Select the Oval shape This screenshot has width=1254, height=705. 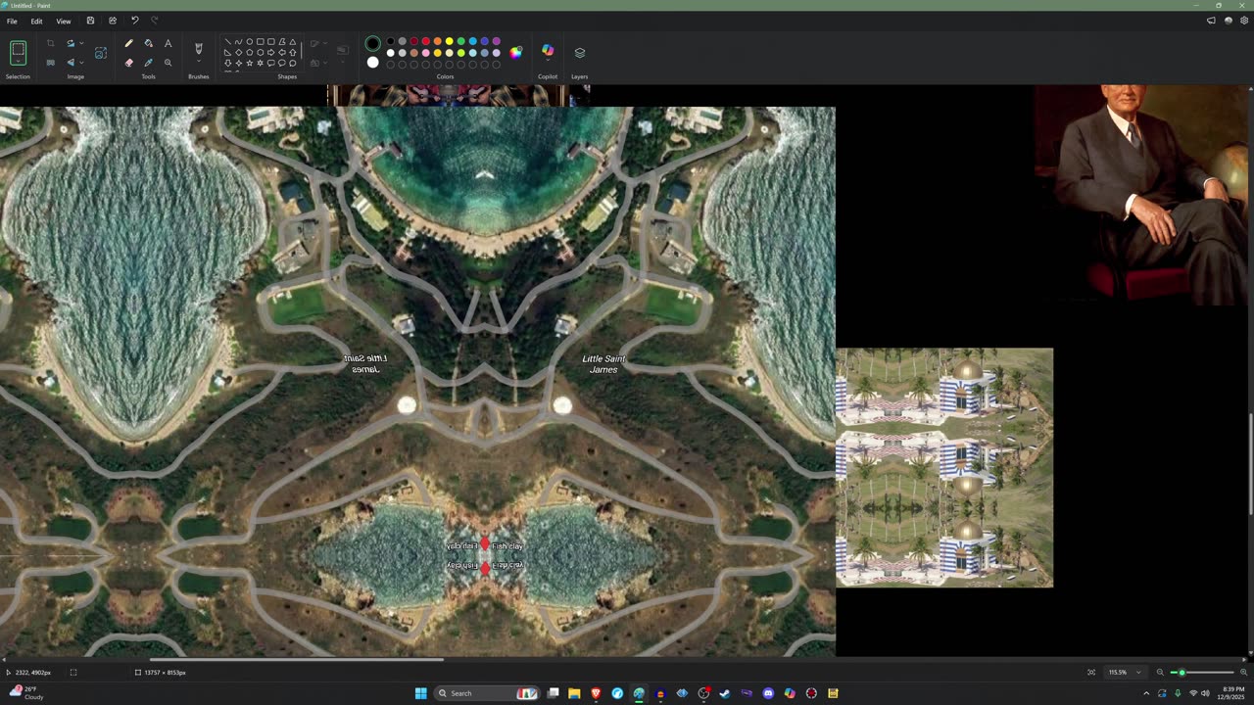(250, 42)
